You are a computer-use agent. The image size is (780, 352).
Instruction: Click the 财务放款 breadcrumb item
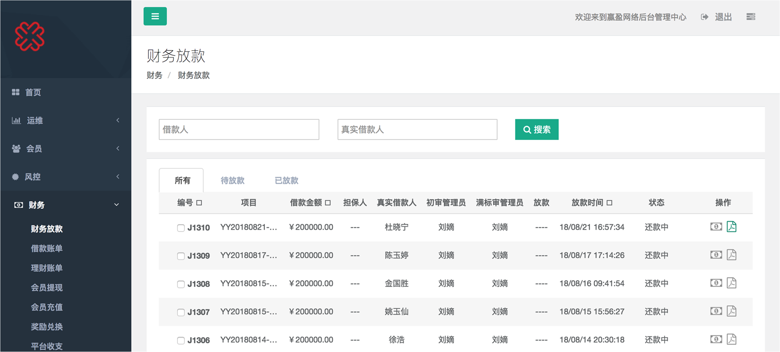[194, 75]
